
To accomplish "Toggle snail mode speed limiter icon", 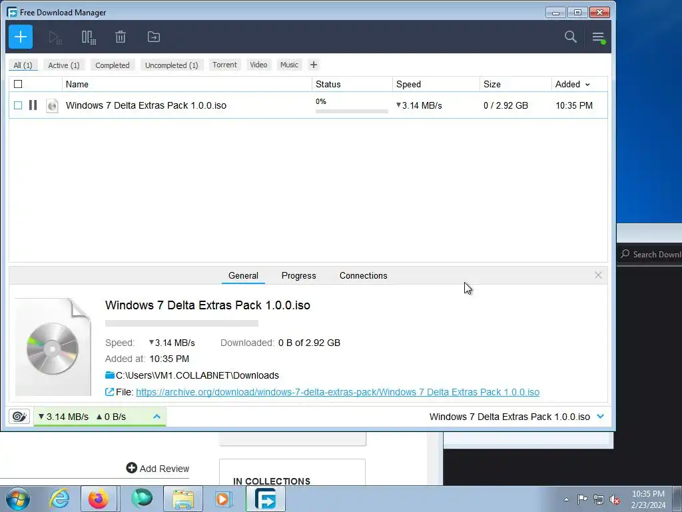I will point(19,417).
